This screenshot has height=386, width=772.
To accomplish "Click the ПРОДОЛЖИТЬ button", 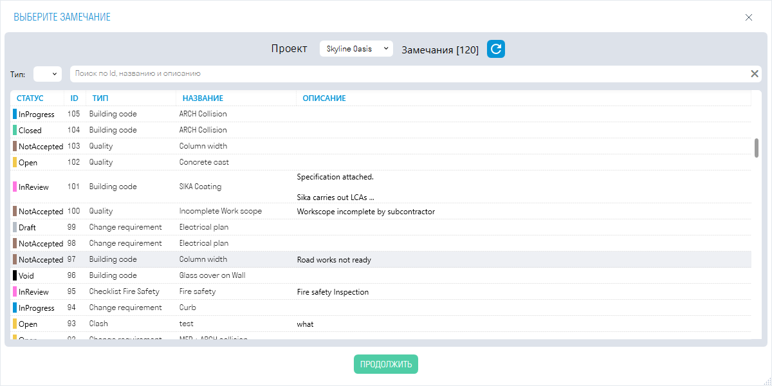I will tap(386, 364).
